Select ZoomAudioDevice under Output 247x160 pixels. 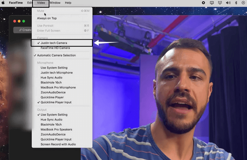tap(62, 134)
